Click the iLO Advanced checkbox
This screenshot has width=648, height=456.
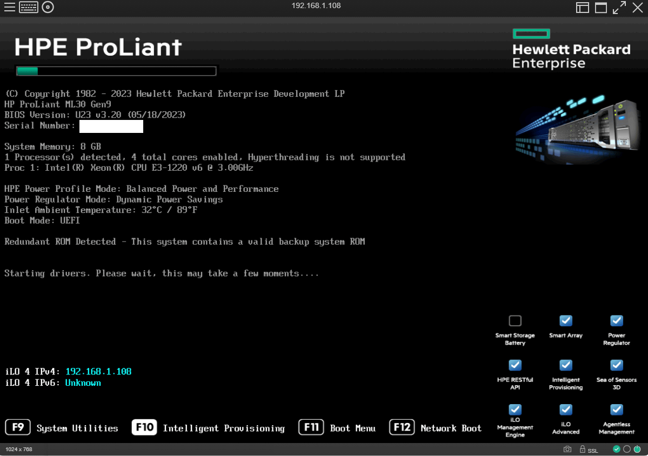tap(566, 410)
